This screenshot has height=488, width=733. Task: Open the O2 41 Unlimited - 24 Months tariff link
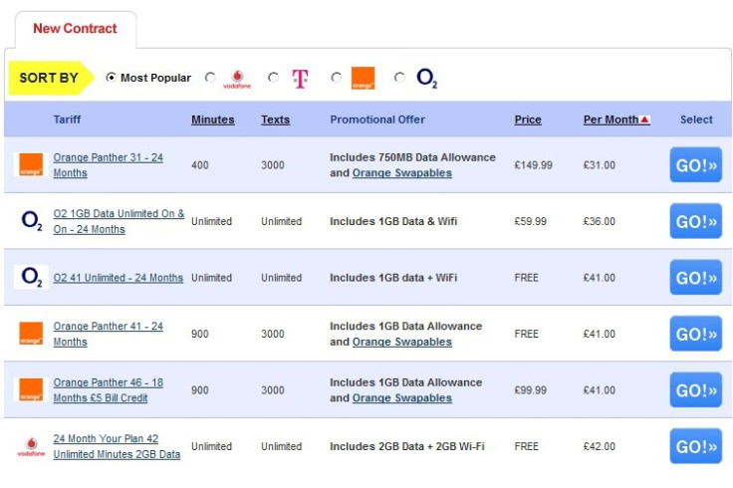tap(119, 278)
